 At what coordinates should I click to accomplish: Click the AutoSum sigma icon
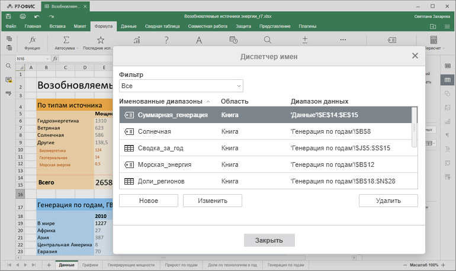(66, 40)
